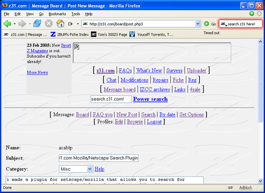Click the Forward arrow button
This screenshot has height=193, width=265.
click(22, 24)
